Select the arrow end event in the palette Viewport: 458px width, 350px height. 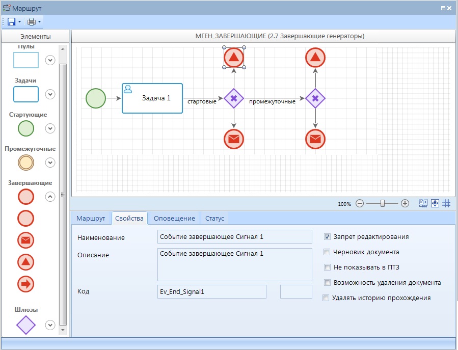tap(26, 284)
